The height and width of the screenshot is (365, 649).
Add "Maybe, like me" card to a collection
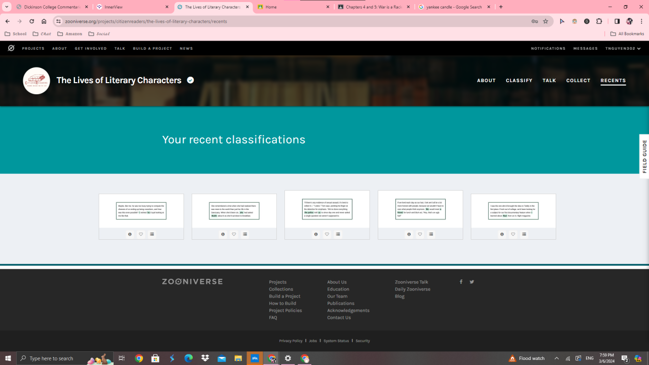(152, 234)
